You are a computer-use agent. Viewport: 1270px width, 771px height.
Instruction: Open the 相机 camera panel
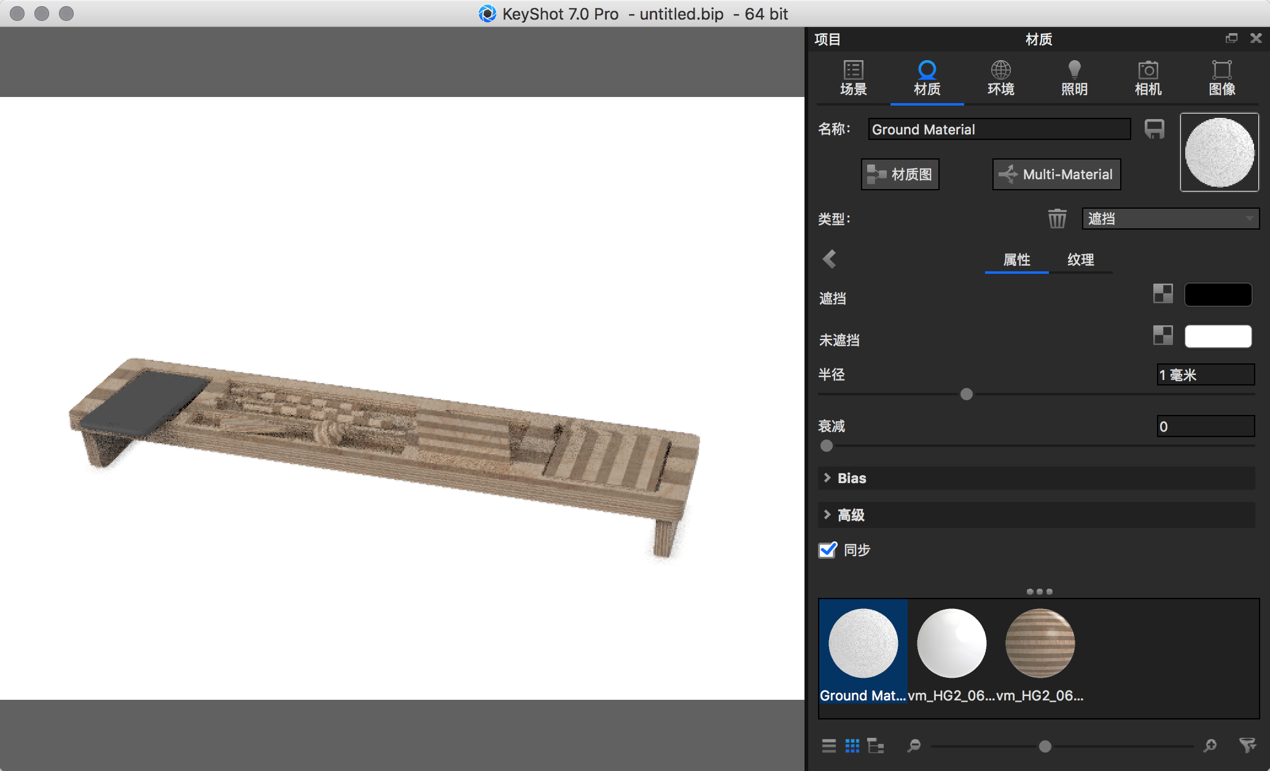(x=1148, y=78)
